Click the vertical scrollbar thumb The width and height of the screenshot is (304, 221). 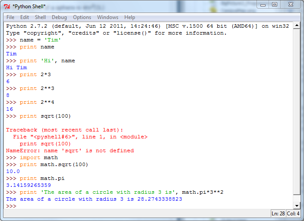coord(297,112)
